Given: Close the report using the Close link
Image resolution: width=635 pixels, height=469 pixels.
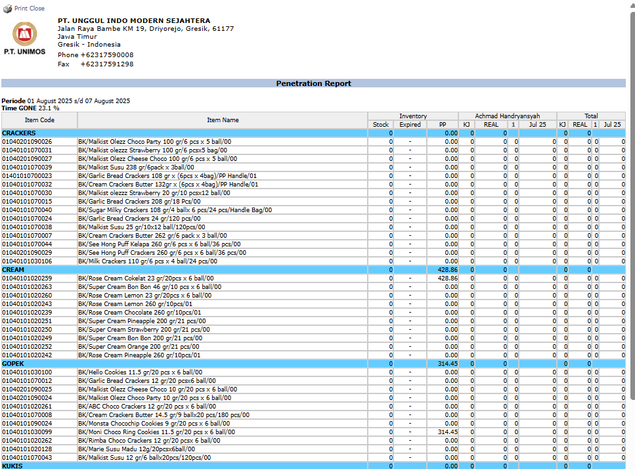Looking at the screenshot, I should coord(37,9).
